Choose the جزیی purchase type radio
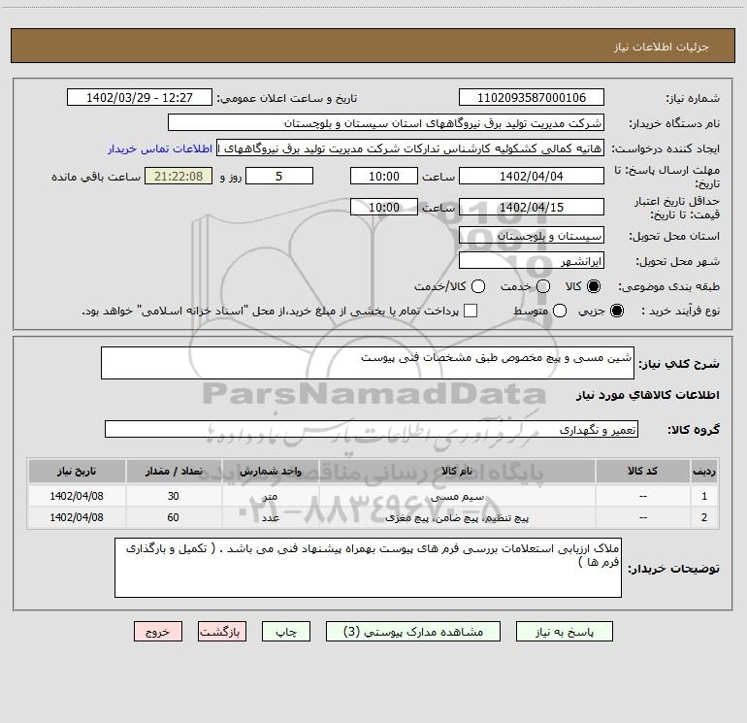Viewport: 747px width, 723px height. (x=616, y=311)
